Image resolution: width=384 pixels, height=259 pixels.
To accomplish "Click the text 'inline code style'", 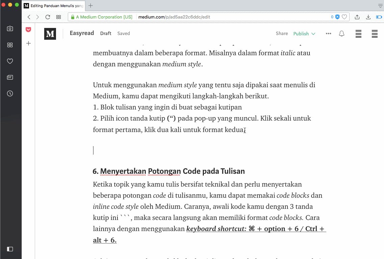I will [x=116, y=207].
